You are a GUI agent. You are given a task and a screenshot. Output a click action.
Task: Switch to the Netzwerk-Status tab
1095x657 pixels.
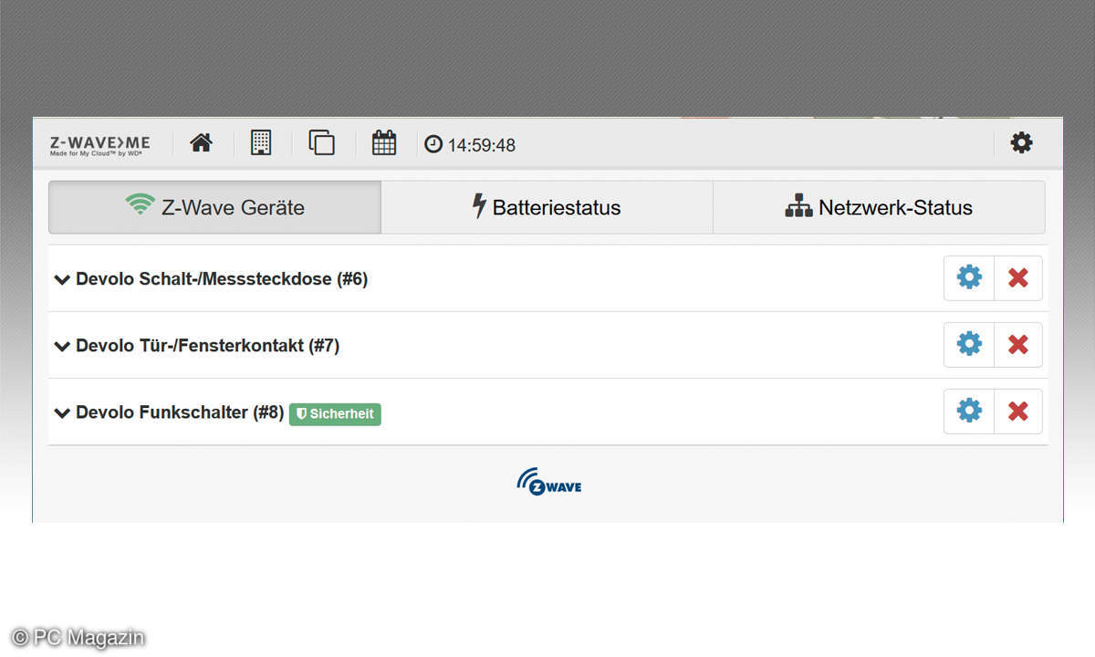click(x=879, y=207)
